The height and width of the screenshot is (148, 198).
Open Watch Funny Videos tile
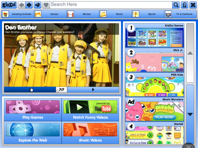[90, 110]
